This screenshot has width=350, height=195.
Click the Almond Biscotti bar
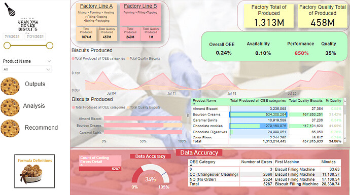point(143,119)
